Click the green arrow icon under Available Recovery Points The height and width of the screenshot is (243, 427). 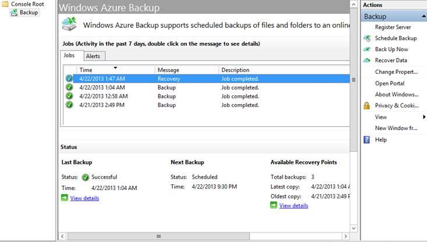coord(274,205)
